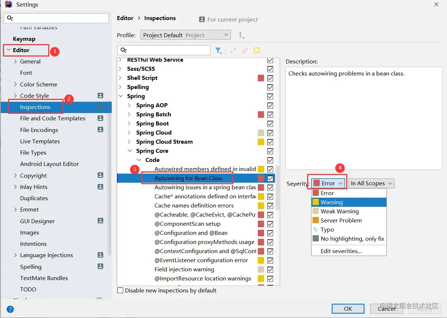Click the help question mark icon
The width and height of the screenshot is (447, 318).
[x=10, y=309]
